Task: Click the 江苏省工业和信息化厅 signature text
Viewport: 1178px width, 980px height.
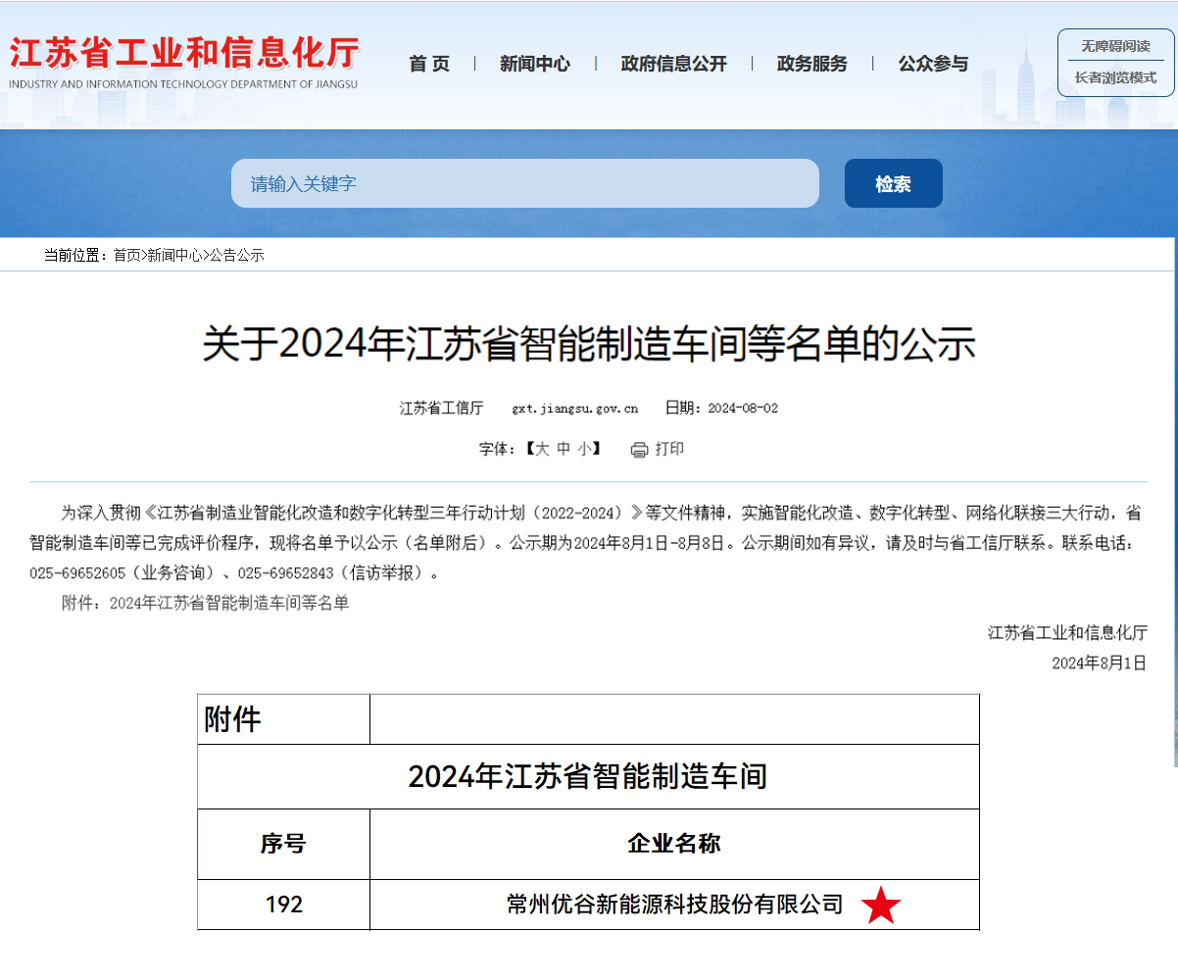Action: tap(1067, 632)
